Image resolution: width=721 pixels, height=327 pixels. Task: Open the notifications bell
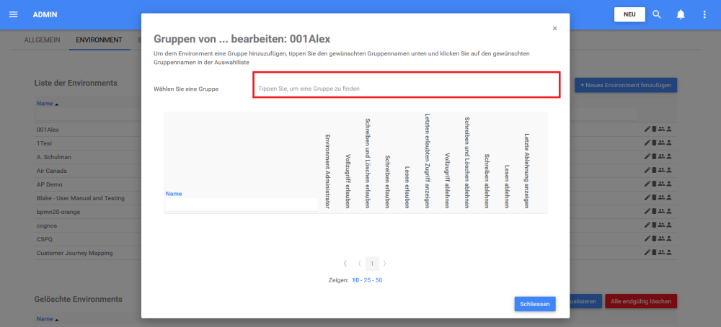[681, 14]
